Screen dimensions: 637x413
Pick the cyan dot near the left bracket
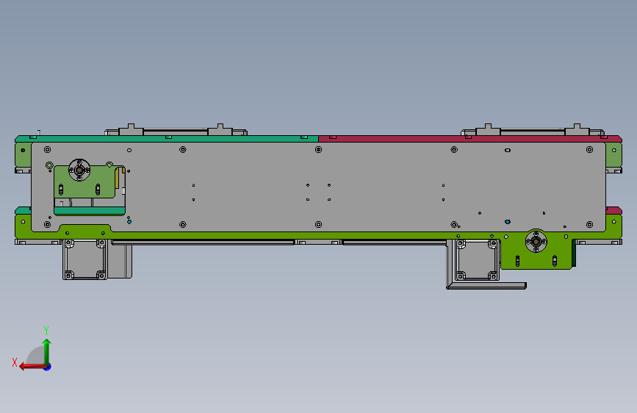tap(129, 222)
